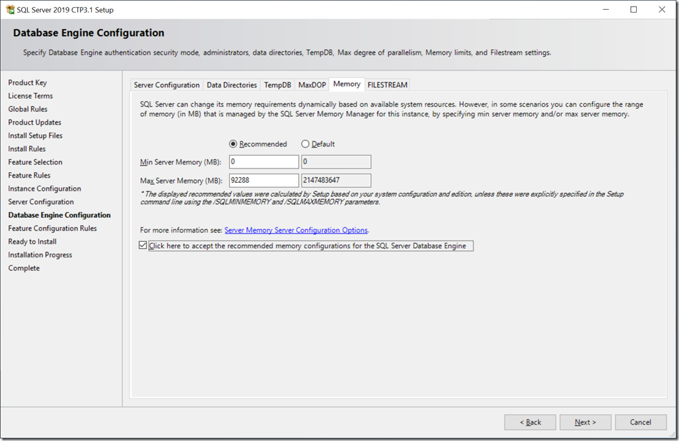Click the default Min Server Memory field
679x441 pixels.
336,162
